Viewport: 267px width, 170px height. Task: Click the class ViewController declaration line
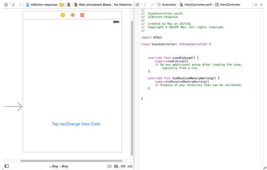[x=176, y=44]
